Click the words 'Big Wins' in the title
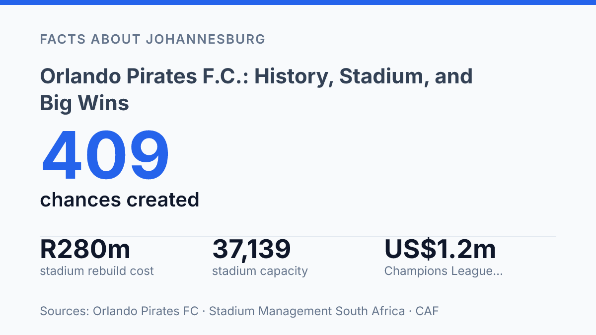Viewport: 596px width, 335px height. tap(84, 103)
